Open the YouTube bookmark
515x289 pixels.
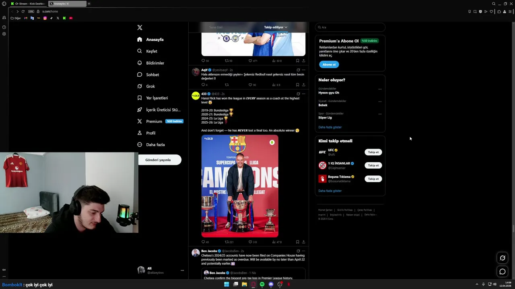(71, 18)
